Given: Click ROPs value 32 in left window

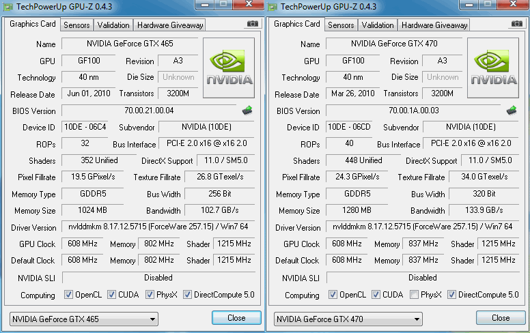Looking at the screenshot, I should coord(85,143).
